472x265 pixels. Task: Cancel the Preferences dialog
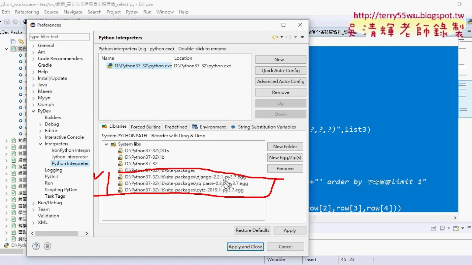point(285,247)
